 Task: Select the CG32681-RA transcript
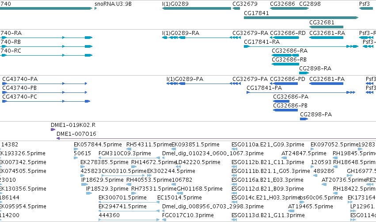click(326, 38)
